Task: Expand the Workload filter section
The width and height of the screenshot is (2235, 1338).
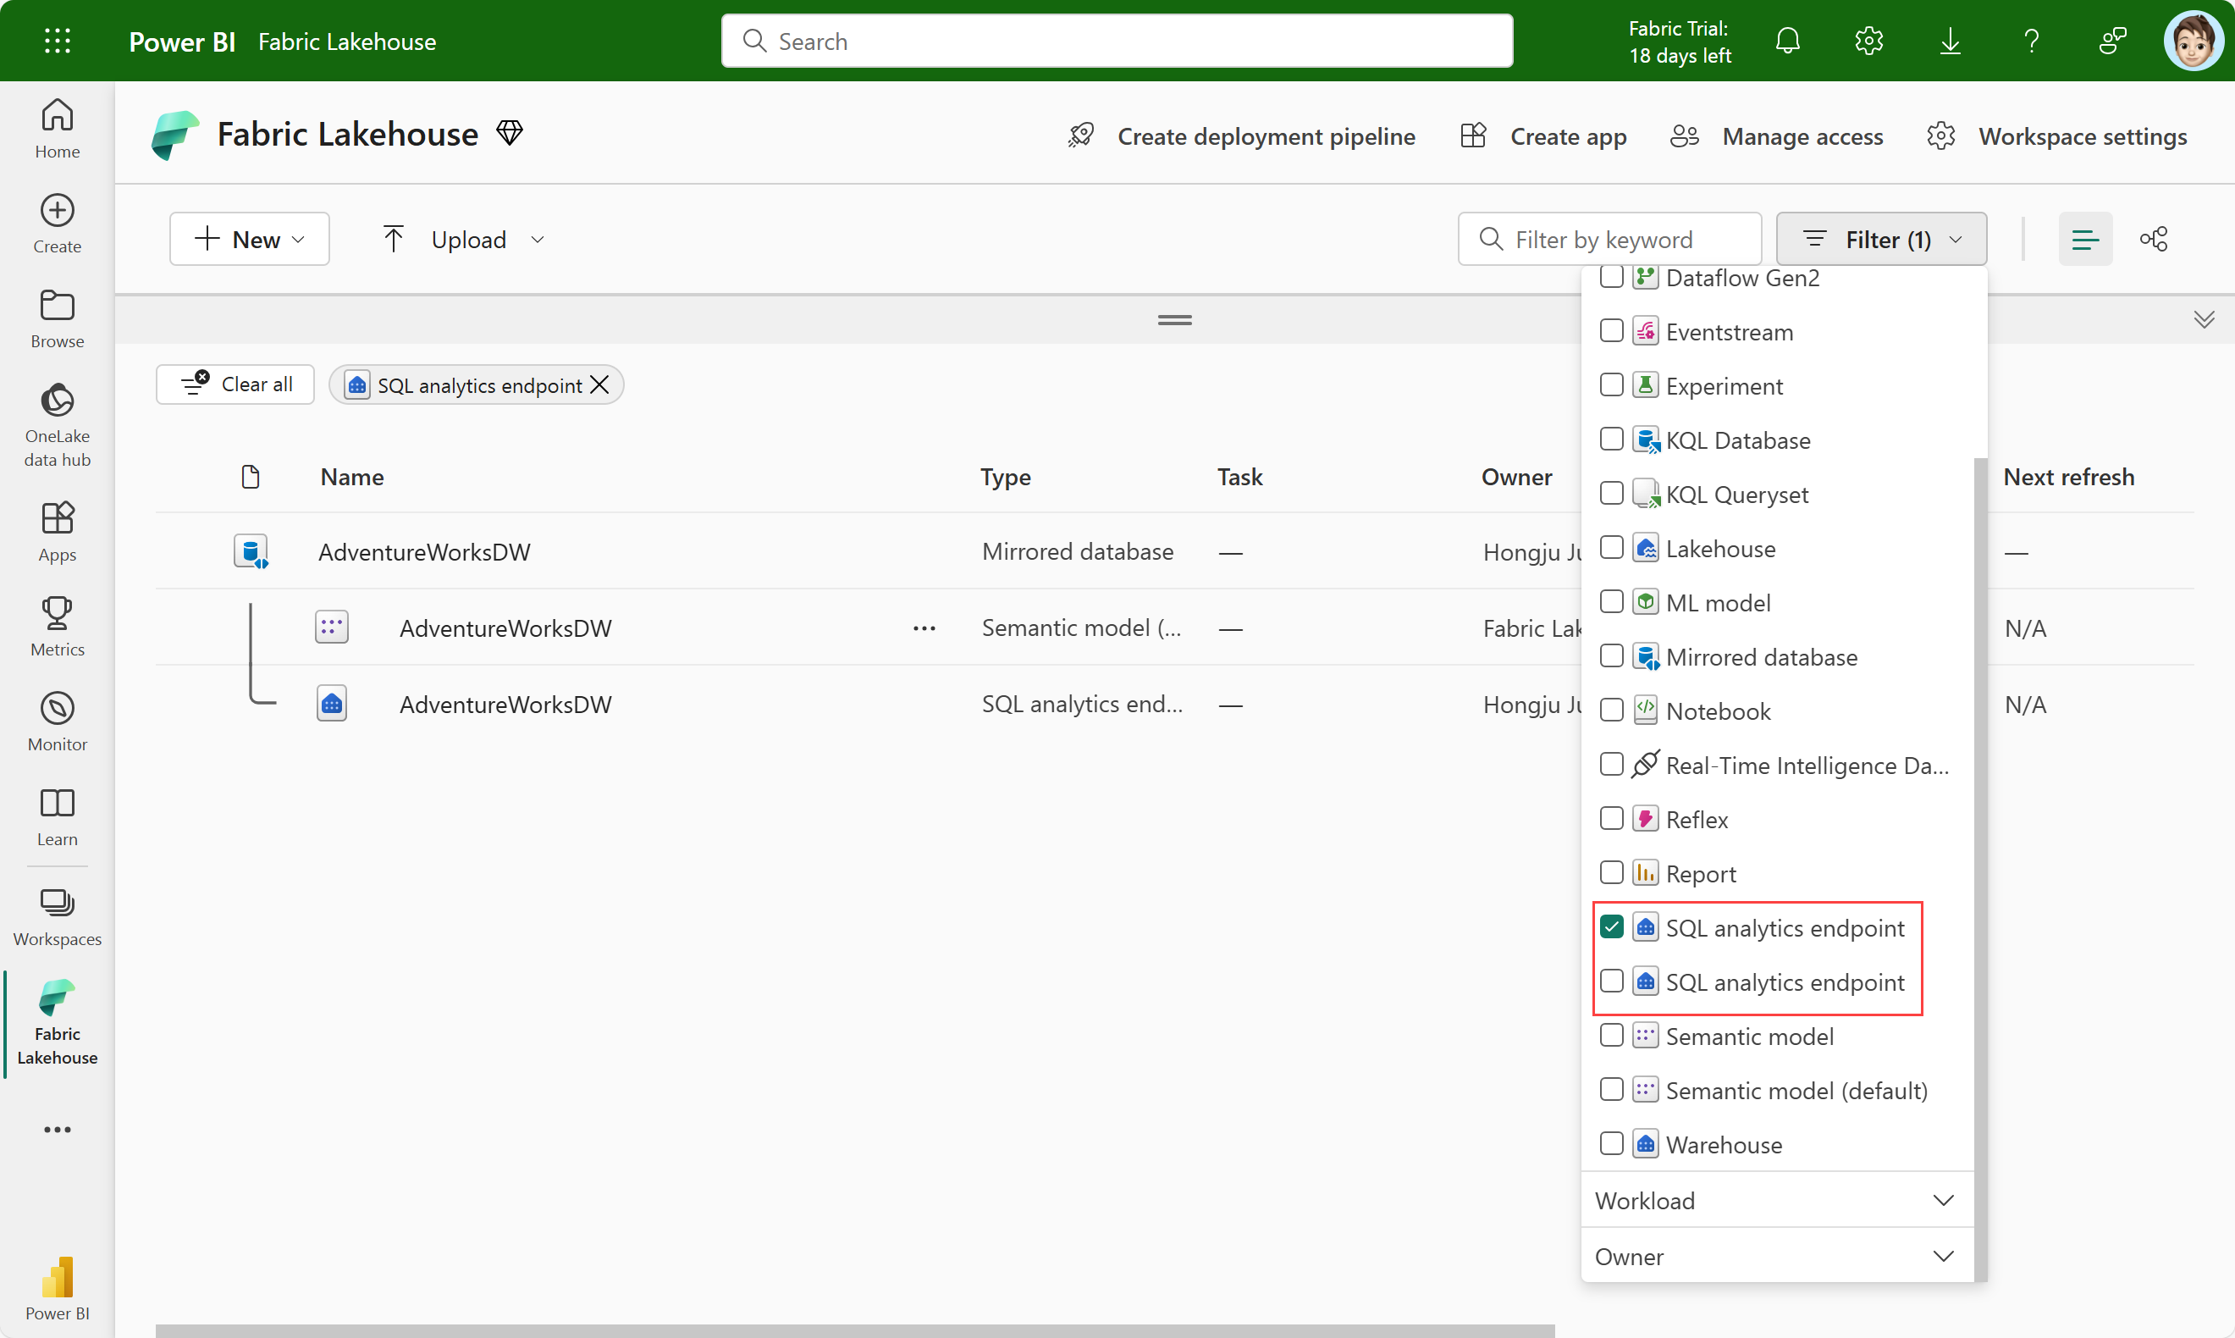Action: 1776,1200
